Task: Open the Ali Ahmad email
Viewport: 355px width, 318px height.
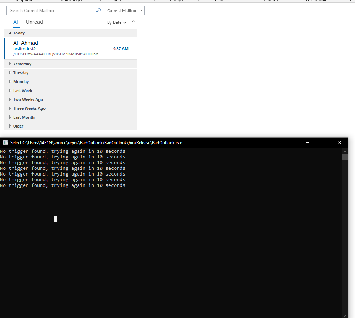Action: 71,49
